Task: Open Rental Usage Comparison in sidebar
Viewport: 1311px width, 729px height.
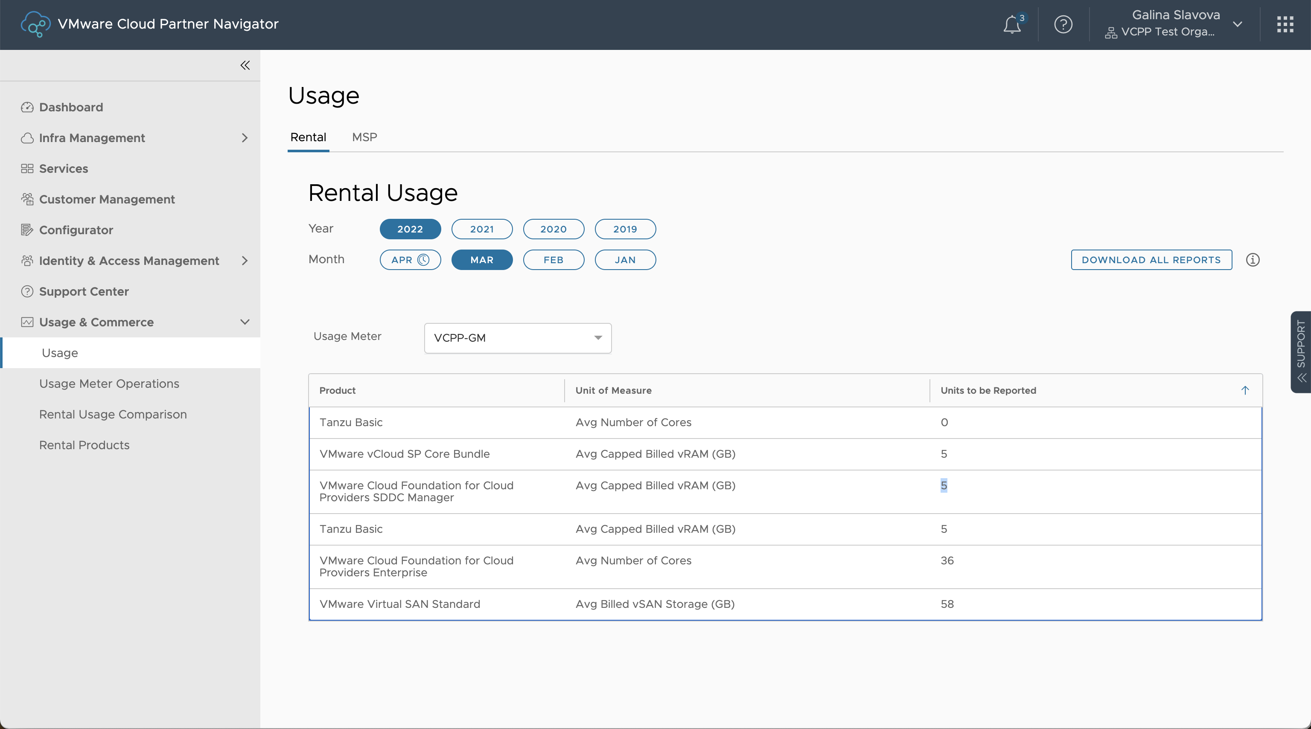Action: pos(113,414)
